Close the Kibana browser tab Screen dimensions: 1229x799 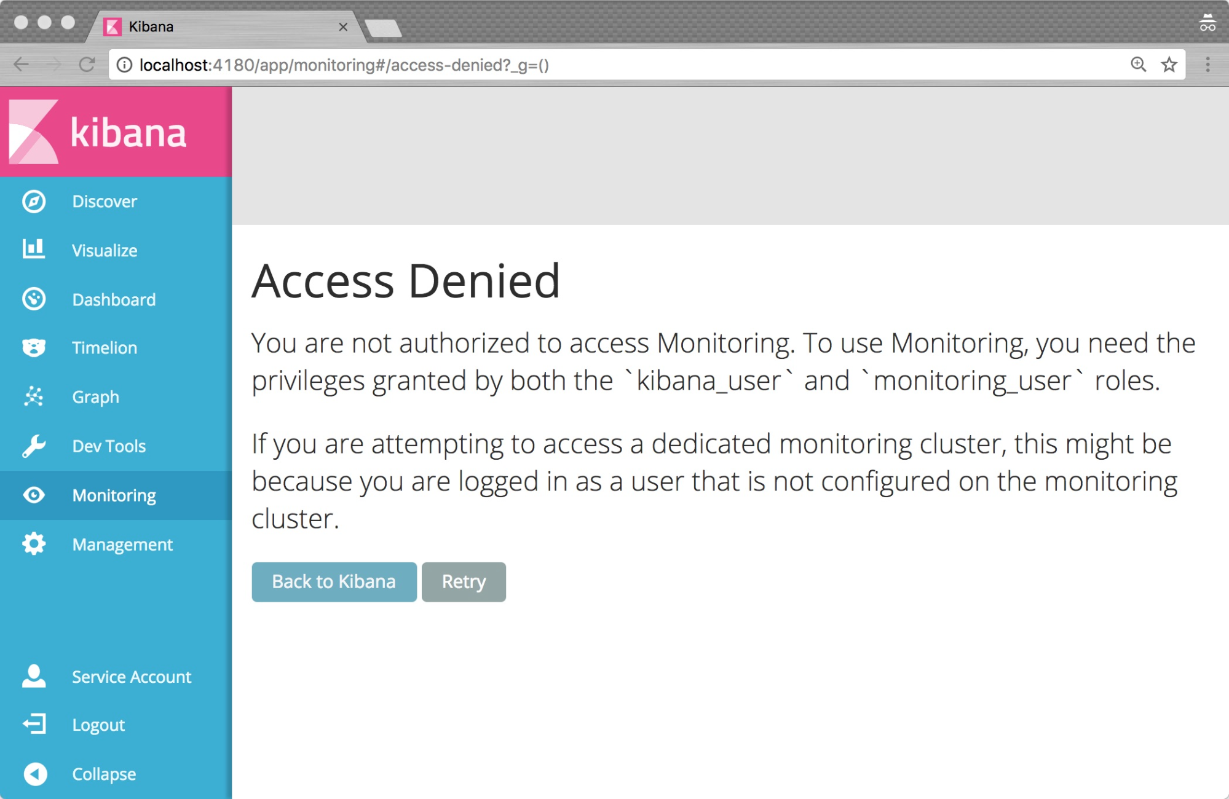[x=343, y=27]
